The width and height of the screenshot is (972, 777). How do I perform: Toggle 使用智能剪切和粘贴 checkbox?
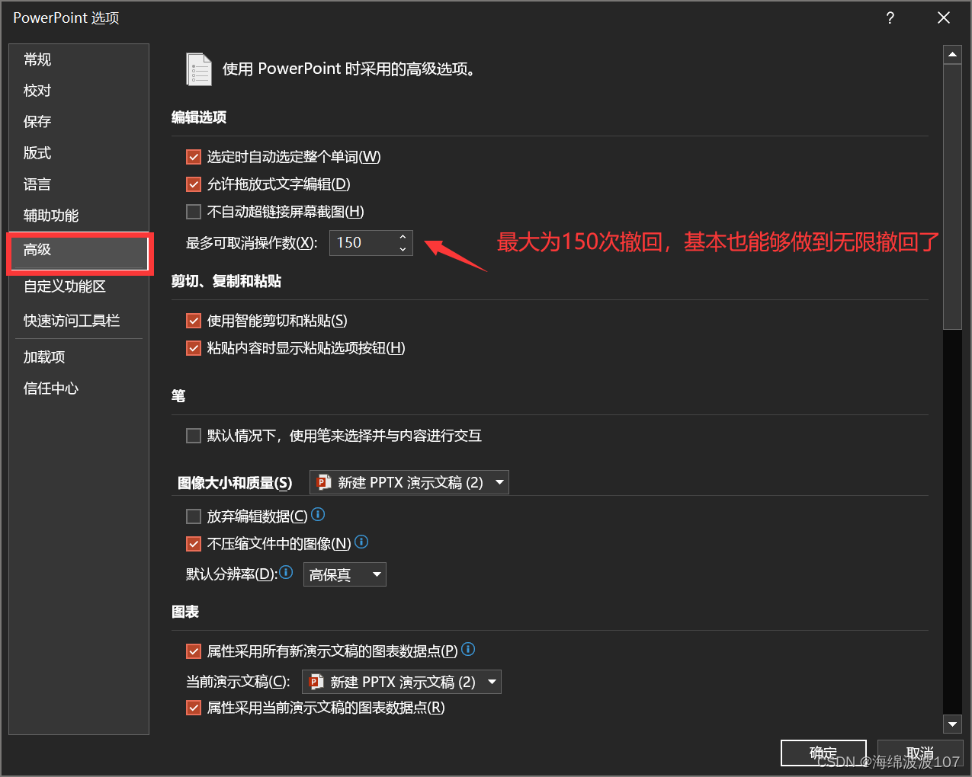[194, 321]
